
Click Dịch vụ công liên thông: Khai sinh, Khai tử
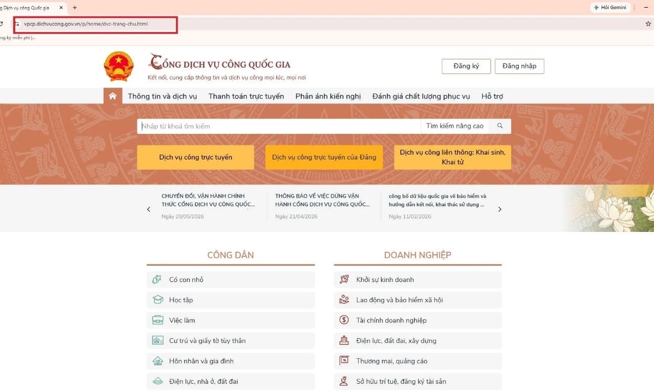coord(452,157)
